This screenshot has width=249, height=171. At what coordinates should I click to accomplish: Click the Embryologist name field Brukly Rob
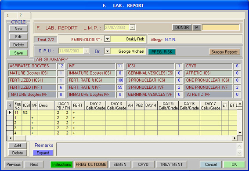tap(128, 39)
